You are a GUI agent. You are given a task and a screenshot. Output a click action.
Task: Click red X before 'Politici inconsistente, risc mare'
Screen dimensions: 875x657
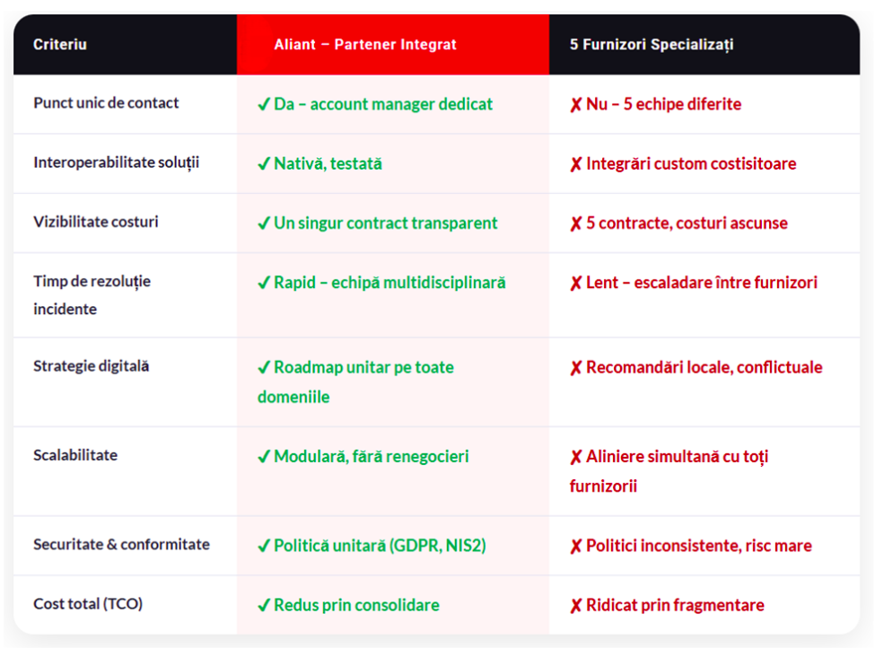coord(576,547)
